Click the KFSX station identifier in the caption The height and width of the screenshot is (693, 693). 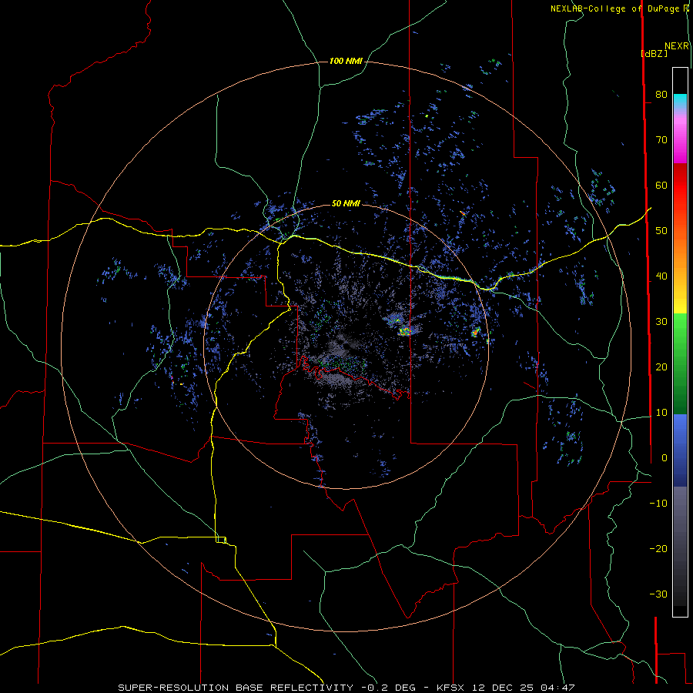pos(452,688)
